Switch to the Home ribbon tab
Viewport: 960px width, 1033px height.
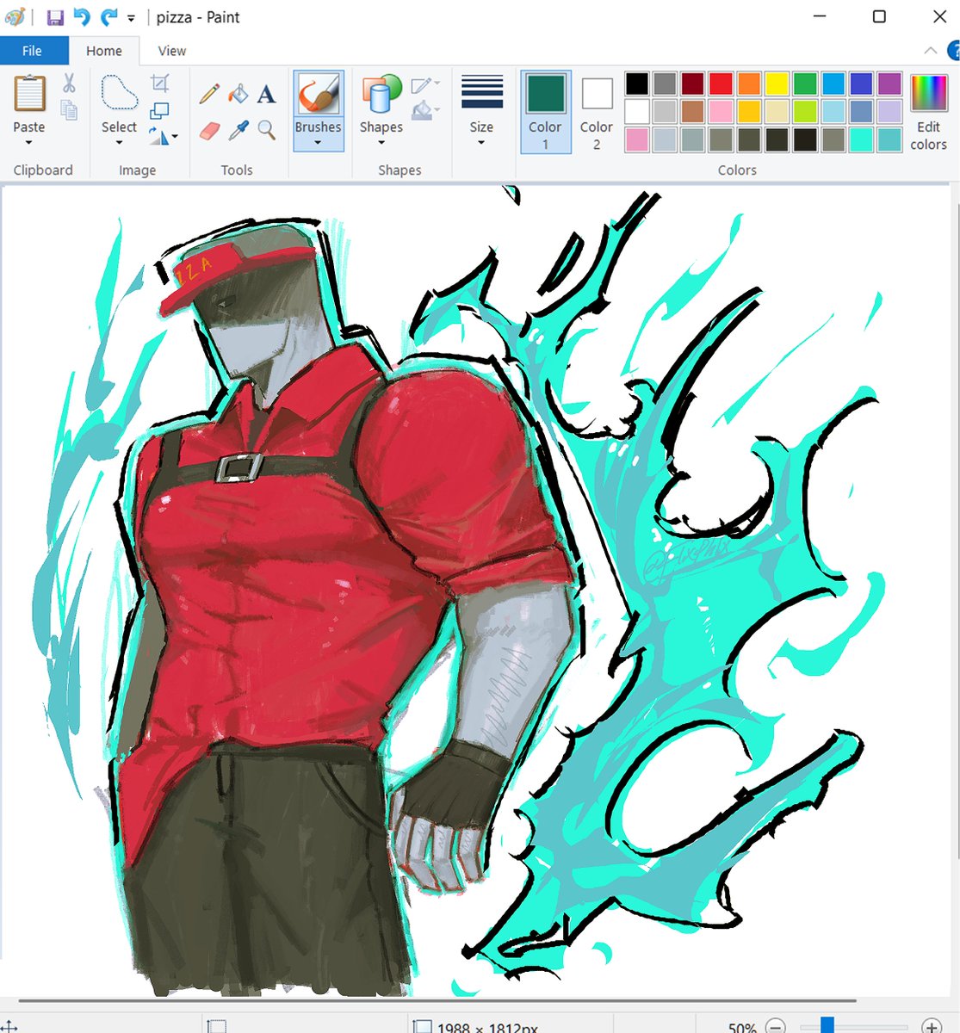pos(104,51)
